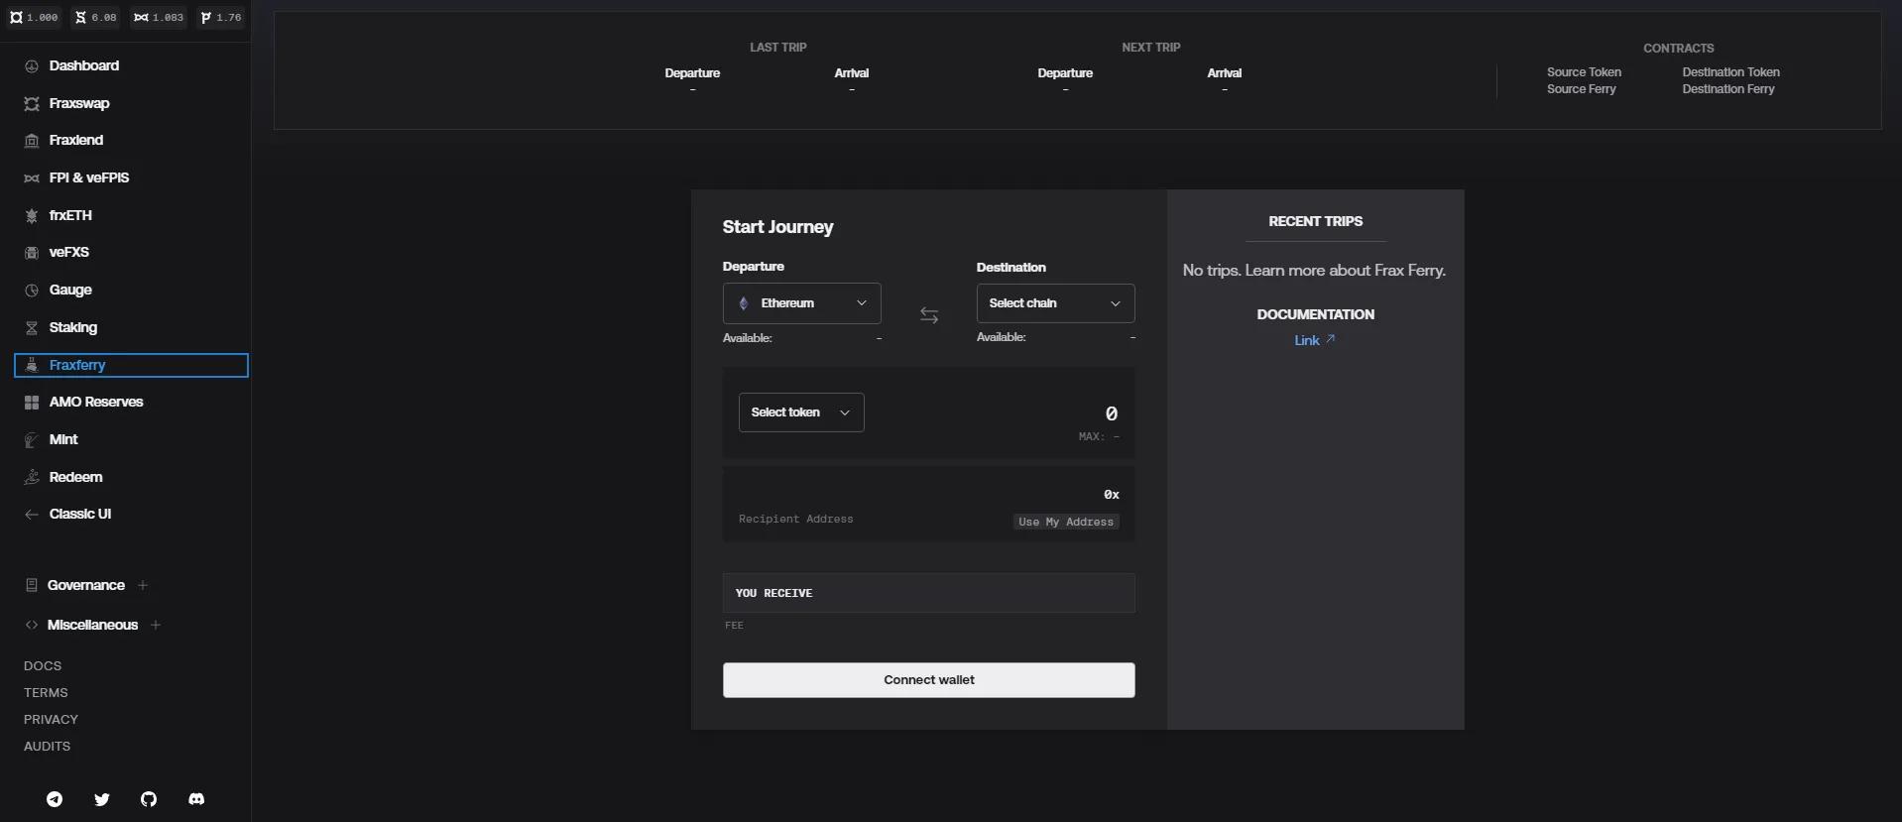Viewport: 1902px width, 822px height.
Task: Click the Redeem sidebar icon
Action: coord(32,477)
